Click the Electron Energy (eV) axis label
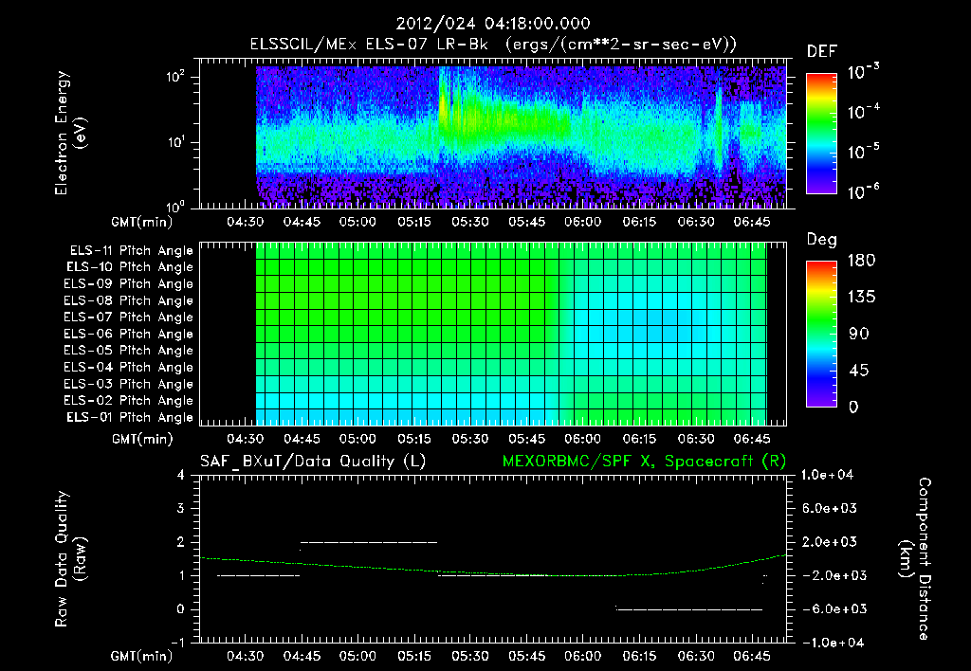 pos(70,133)
